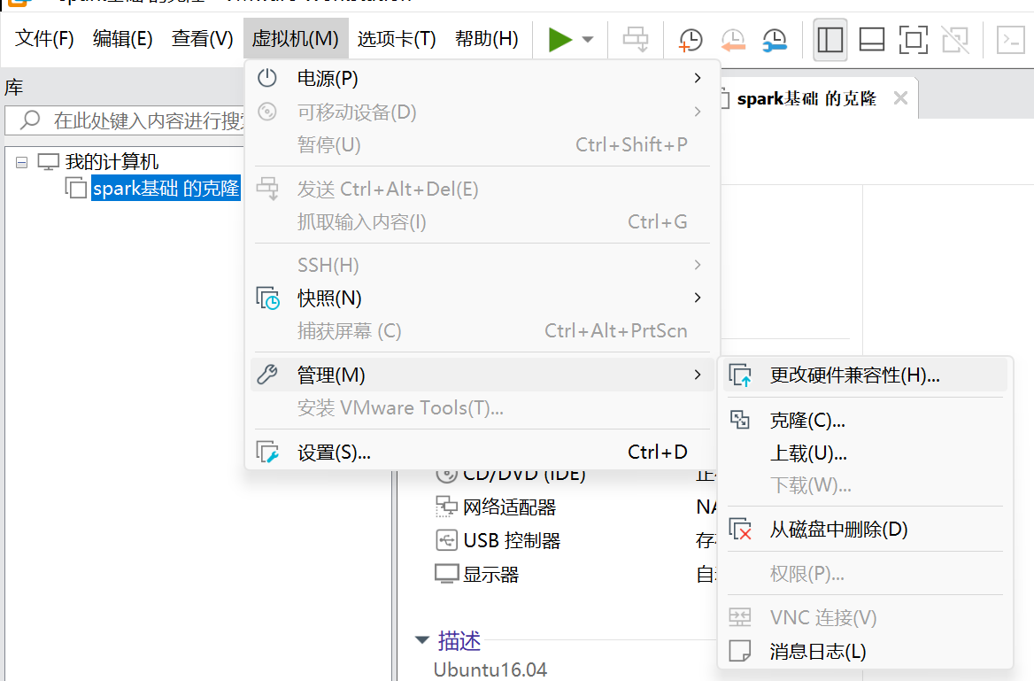Viewport: 1034px width, 681px height.
Task: Take a snapshot with the clock-plus icon
Action: (x=691, y=40)
